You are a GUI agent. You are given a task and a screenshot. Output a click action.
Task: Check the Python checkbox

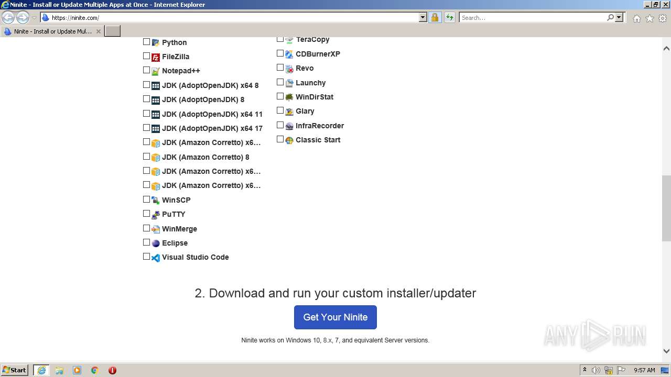(x=147, y=42)
